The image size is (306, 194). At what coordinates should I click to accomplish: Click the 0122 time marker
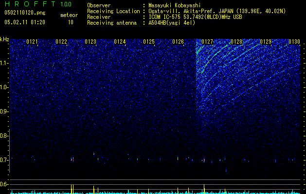(61, 42)
